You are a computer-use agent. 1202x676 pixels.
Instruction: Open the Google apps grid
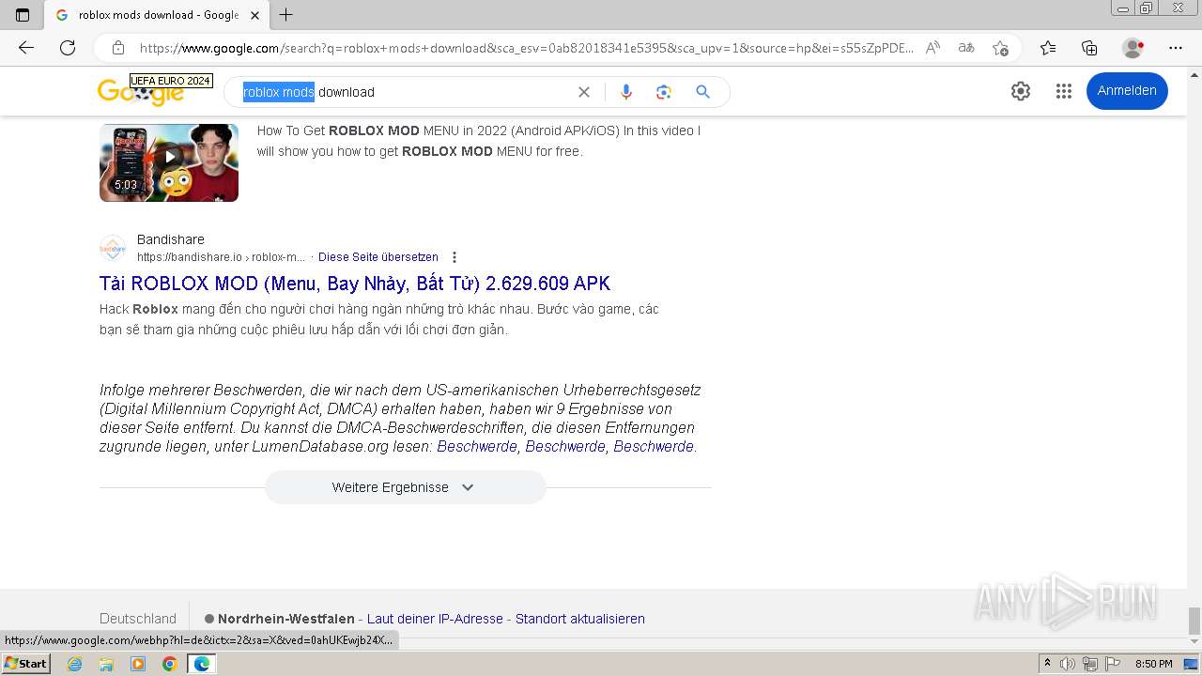click(x=1064, y=91)
